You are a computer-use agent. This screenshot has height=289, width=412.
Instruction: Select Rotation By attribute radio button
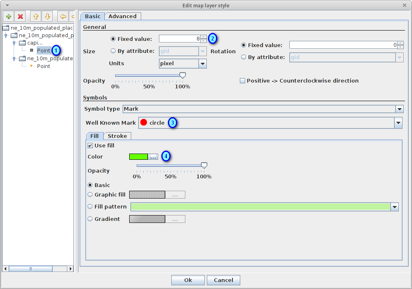tap(244, 57)
